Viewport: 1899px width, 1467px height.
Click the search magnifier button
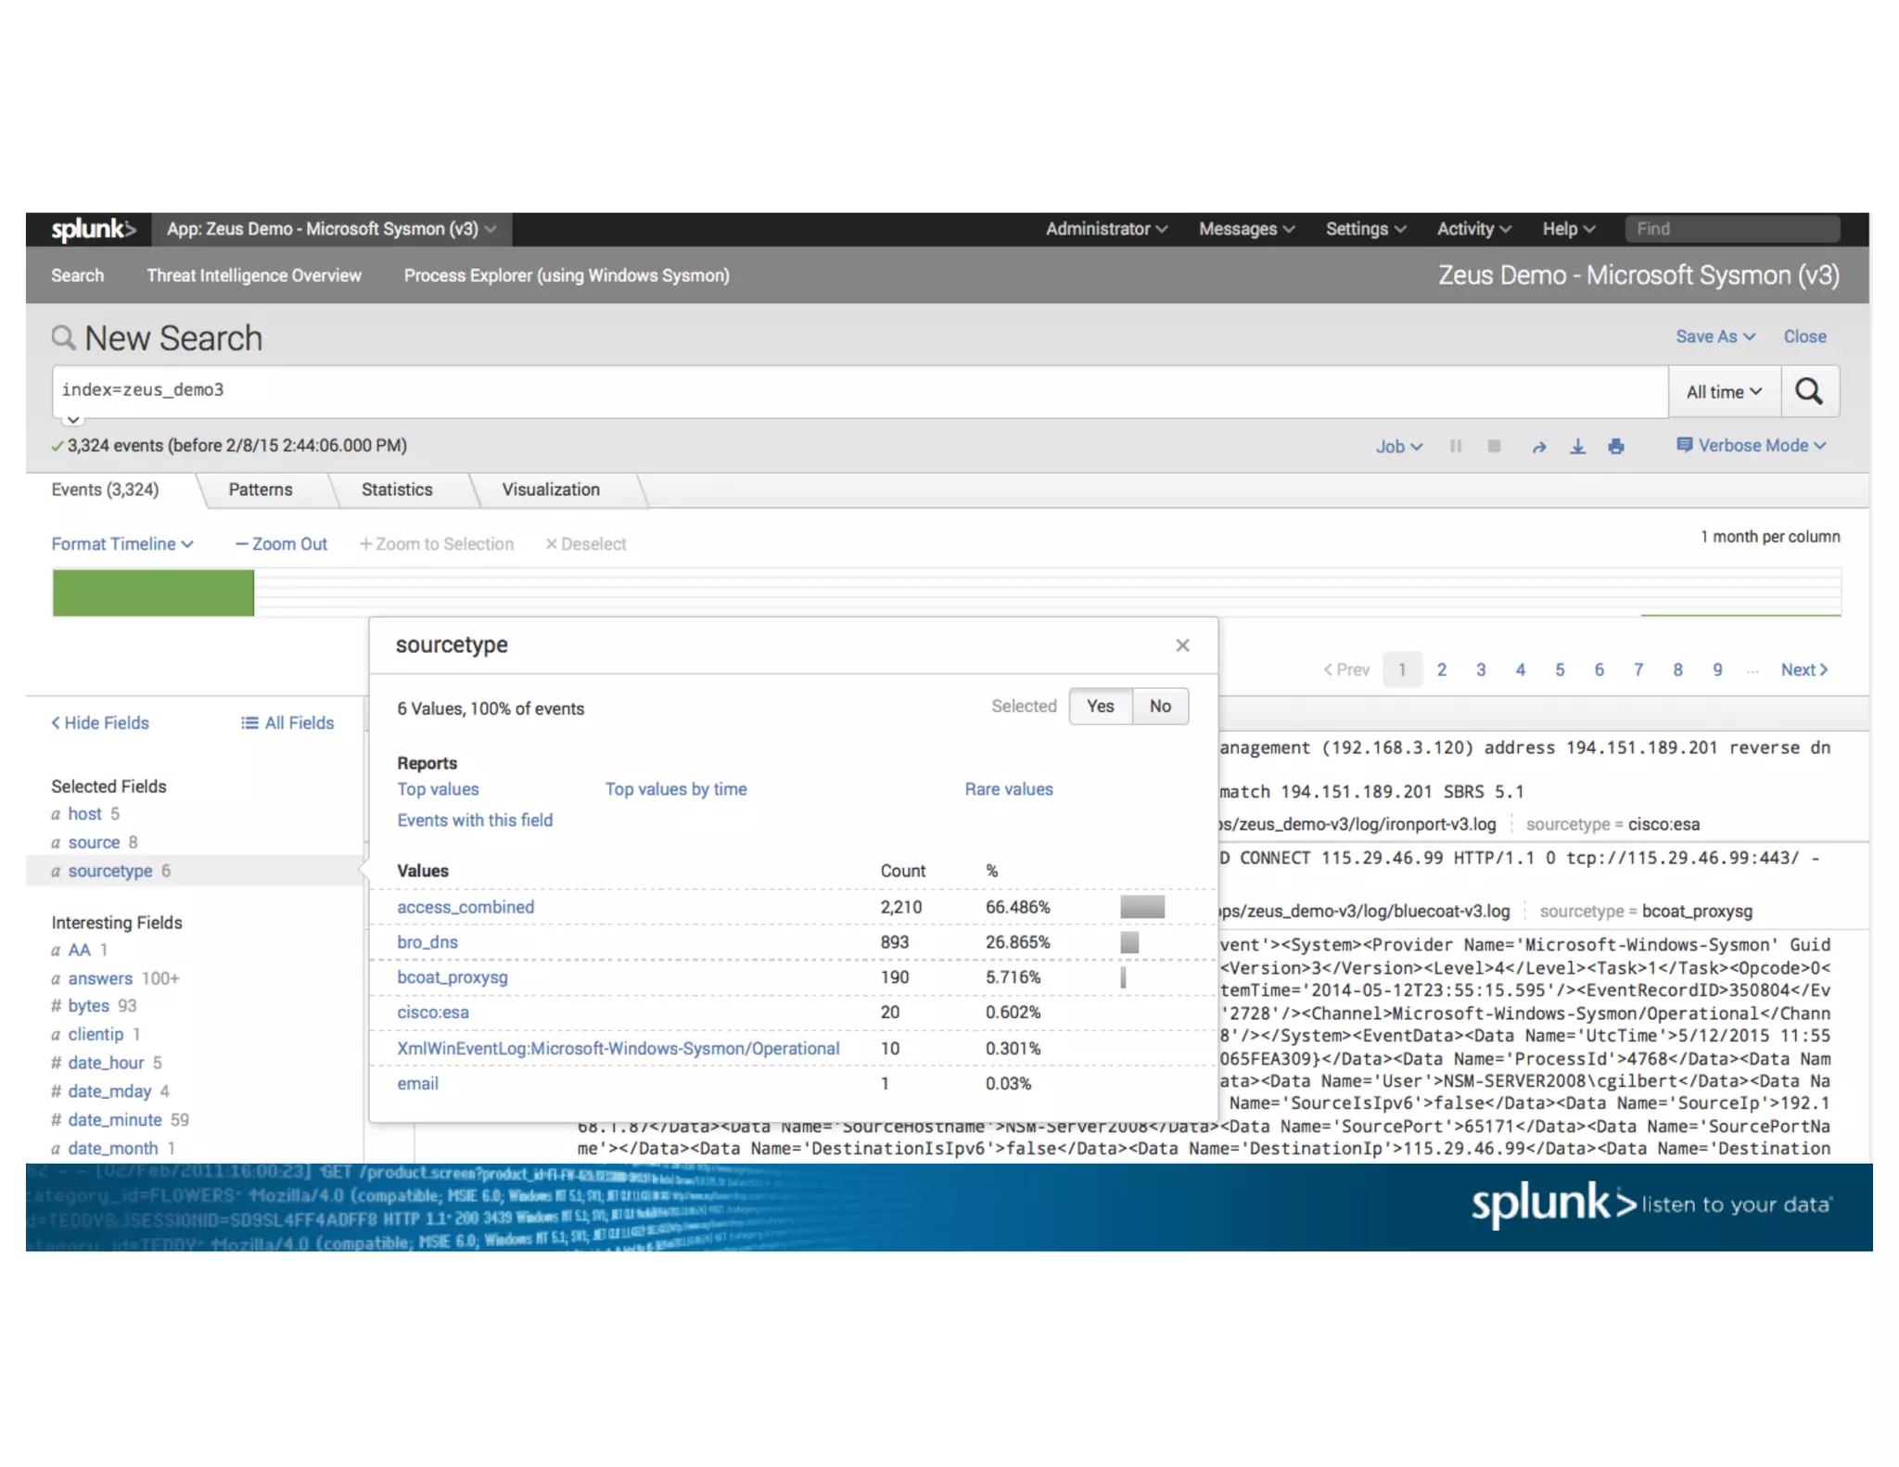click(x=1808, y=391)
